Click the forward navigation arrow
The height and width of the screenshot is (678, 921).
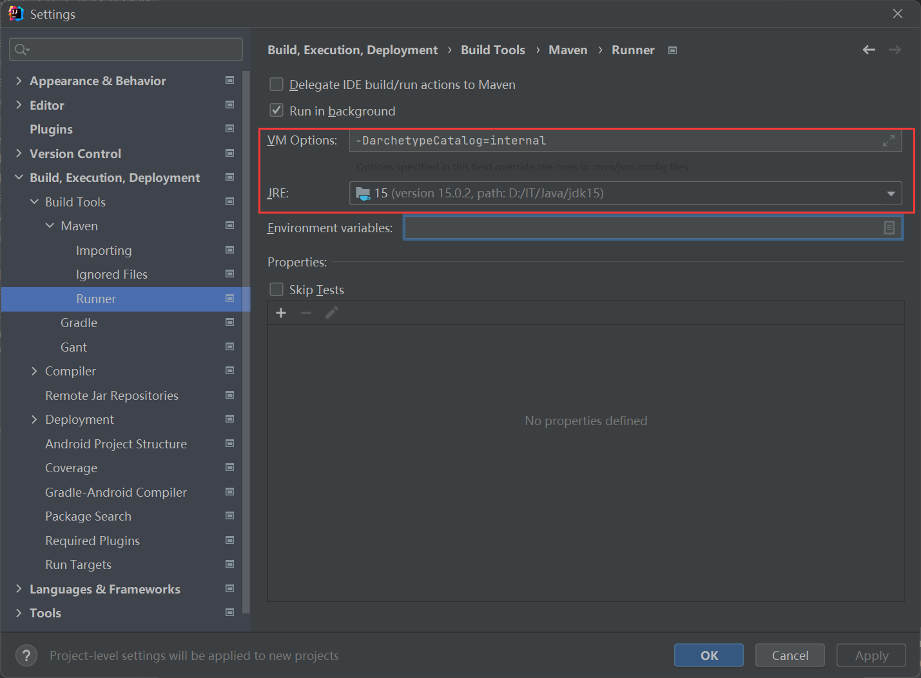point(895,50)
